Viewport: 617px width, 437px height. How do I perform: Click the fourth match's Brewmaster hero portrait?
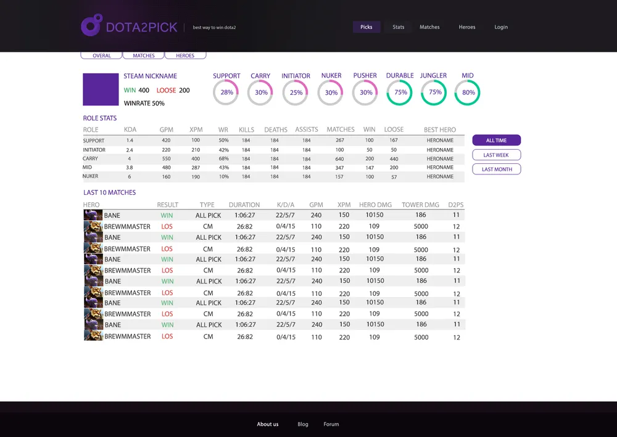coord(93,248)
